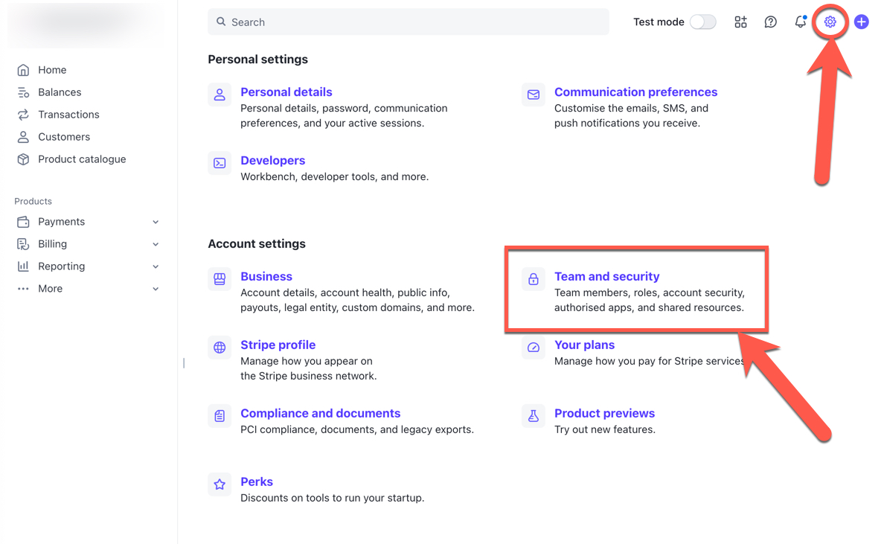Image resolution: width=884 pixels, height=544 pixels.
Task: Toggle the Test mode switch
Action: pyautogui.click(x=703, y=22)
